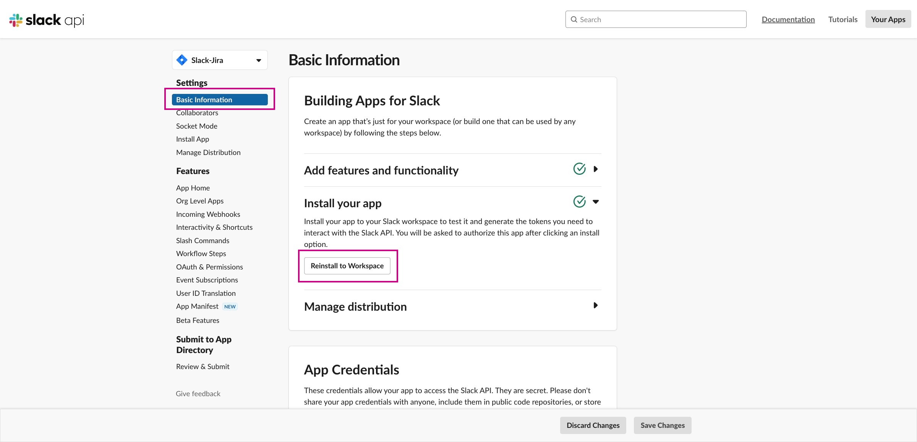
Task: Open App Manifest page
Action: (197, 306)
